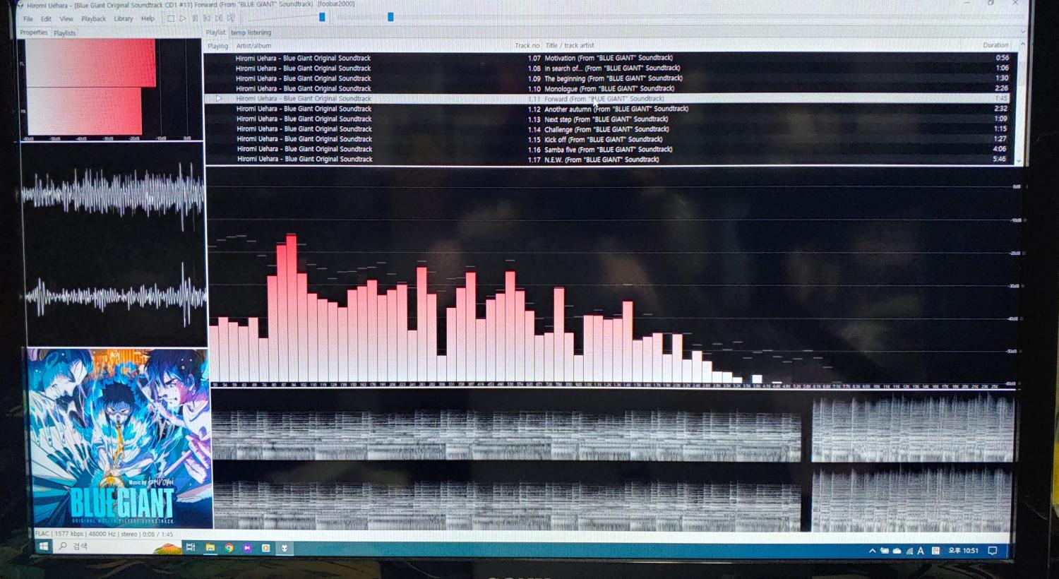This screenshot has height=579, width=1059.
Task: Click the taskbar search box
Action: tap(116, 547)
